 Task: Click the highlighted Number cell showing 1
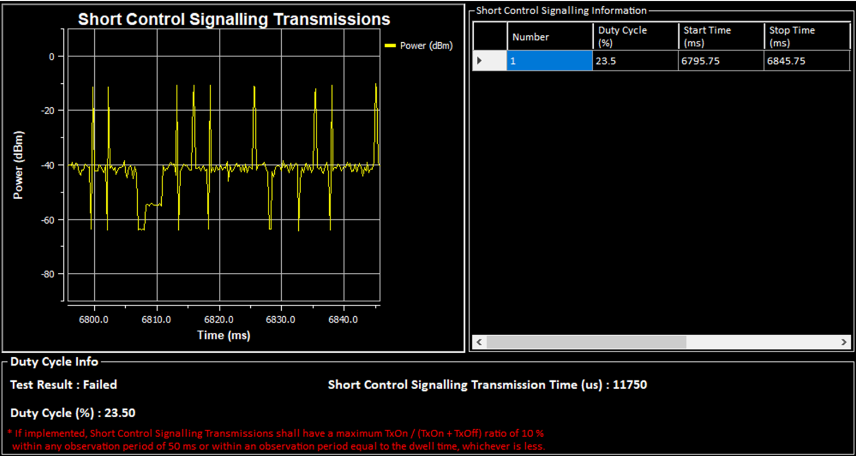coord(549,60)
